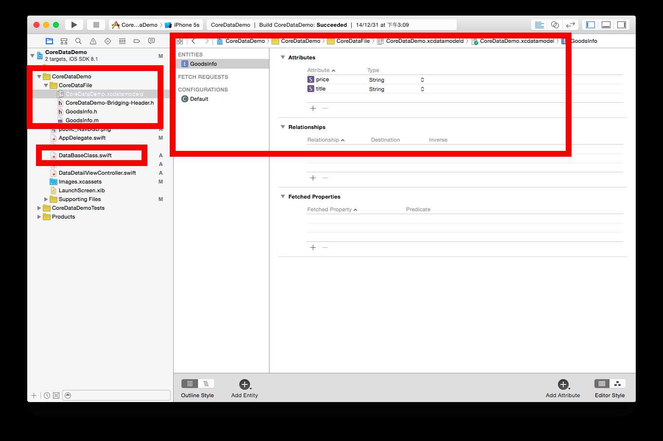Stop the running build
Screen dimensions: 663x441
[x=96, y=25]
